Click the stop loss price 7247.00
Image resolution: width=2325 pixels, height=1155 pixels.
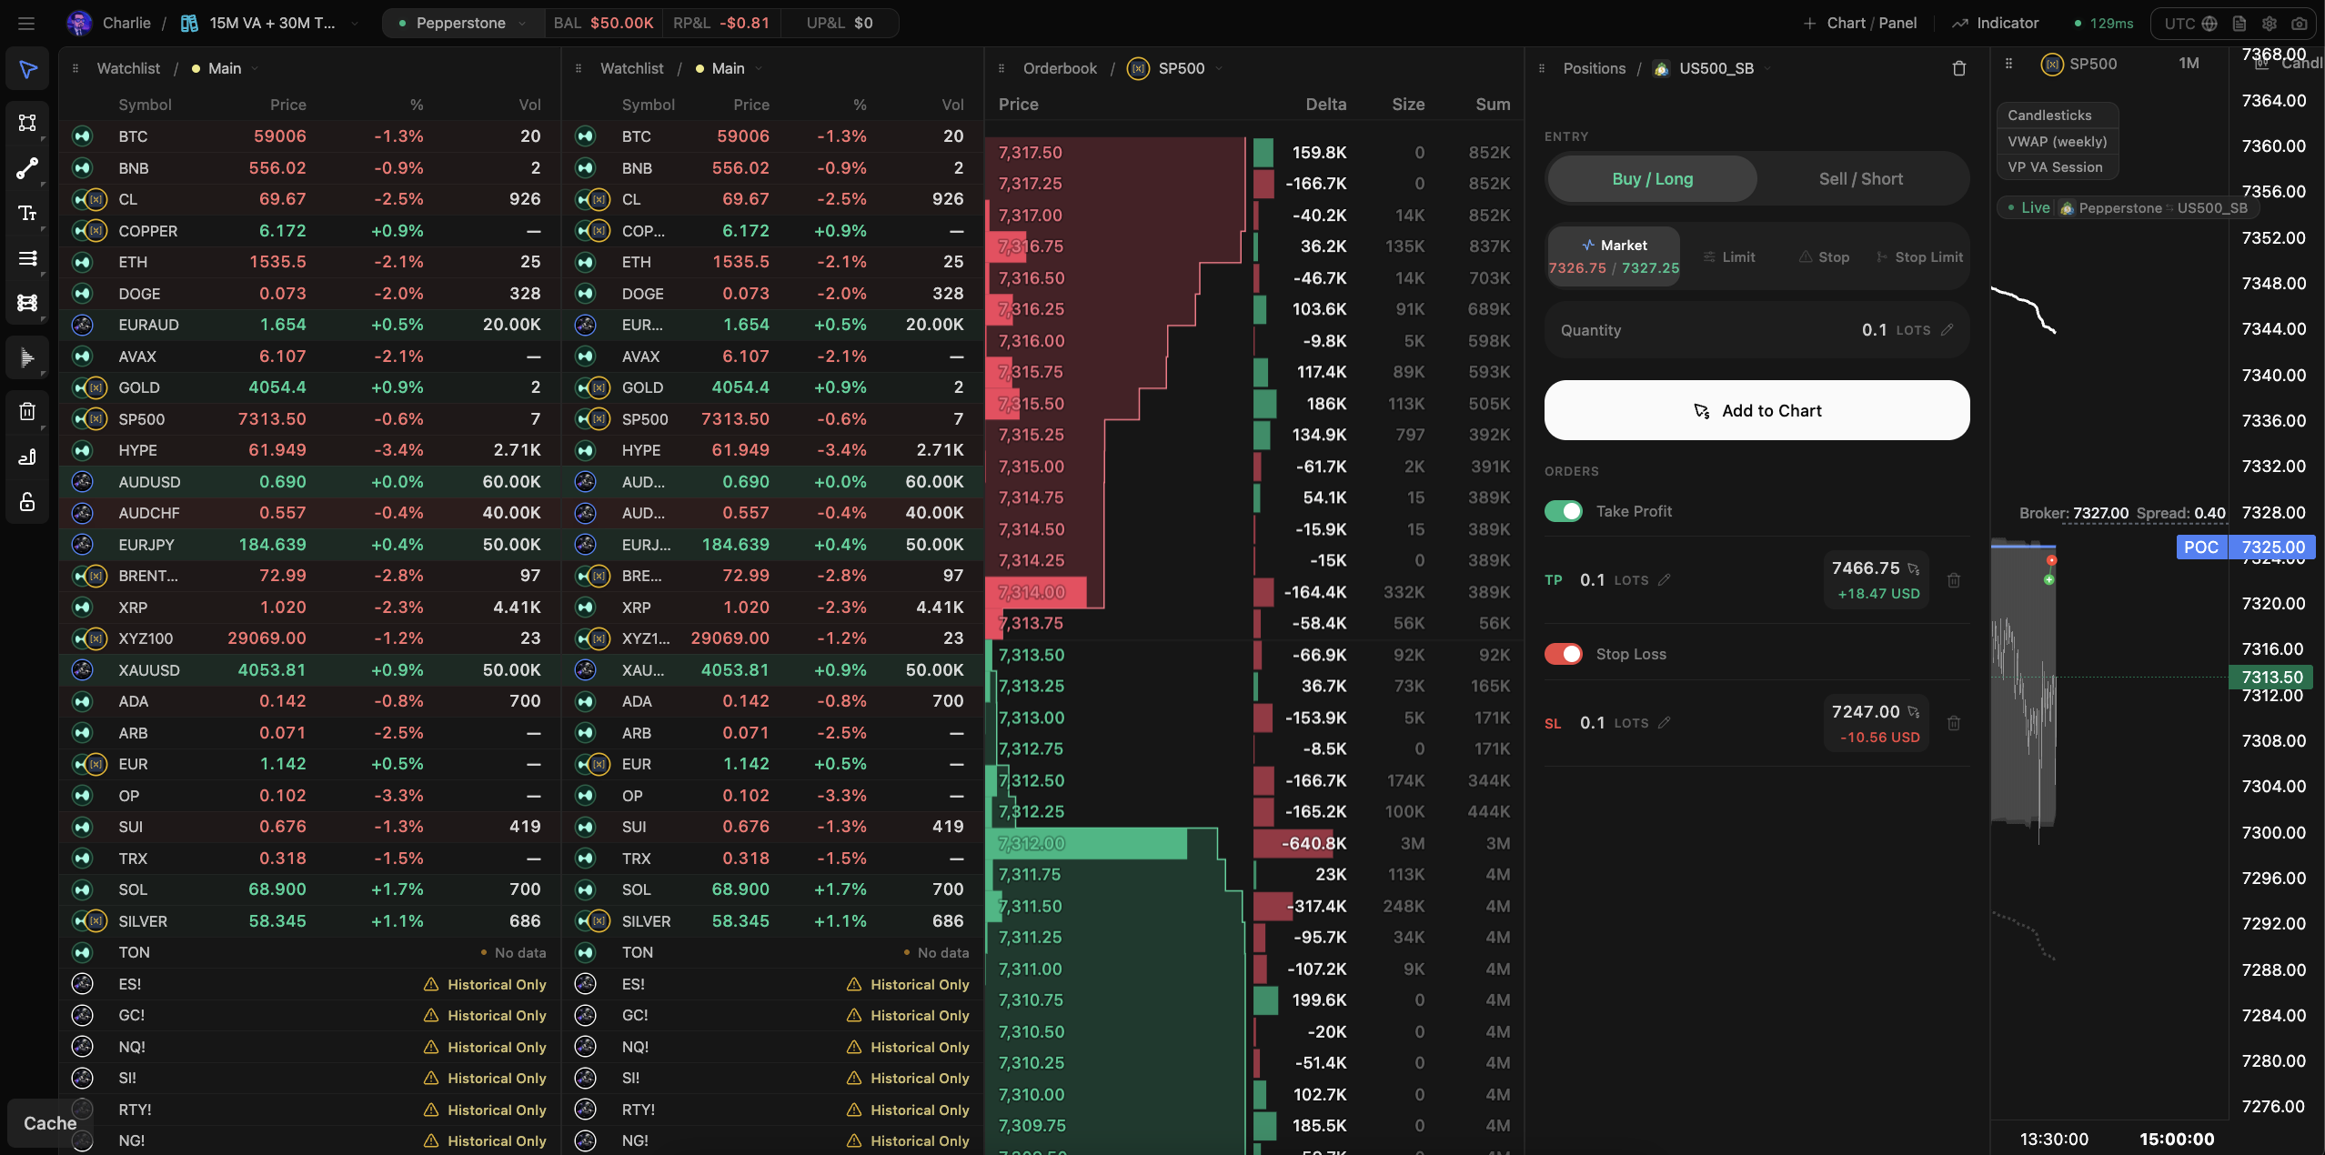tap(1865, 711)
